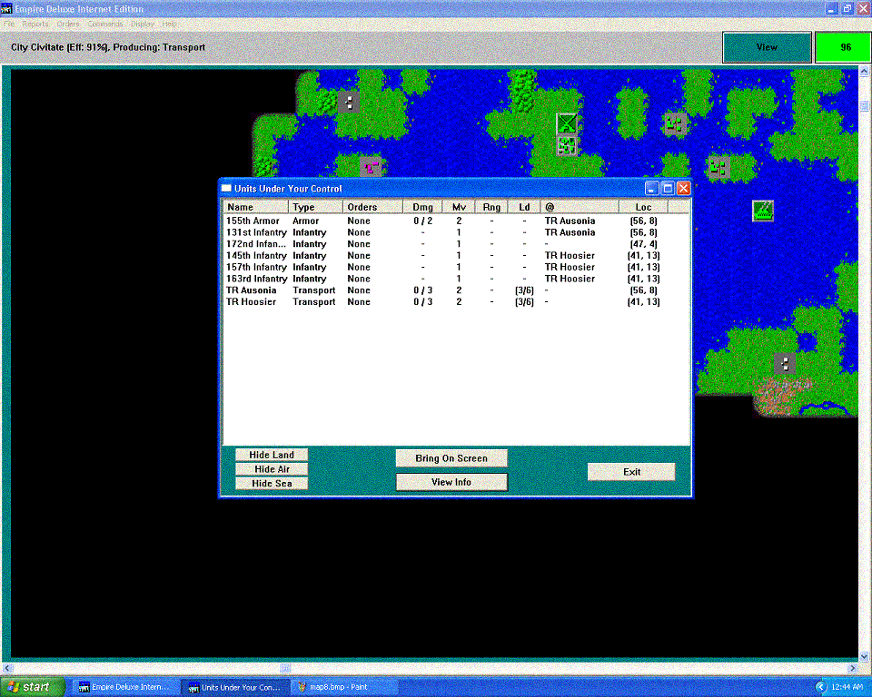
Task: Sort unit list by Type column header
Action: 315,208
